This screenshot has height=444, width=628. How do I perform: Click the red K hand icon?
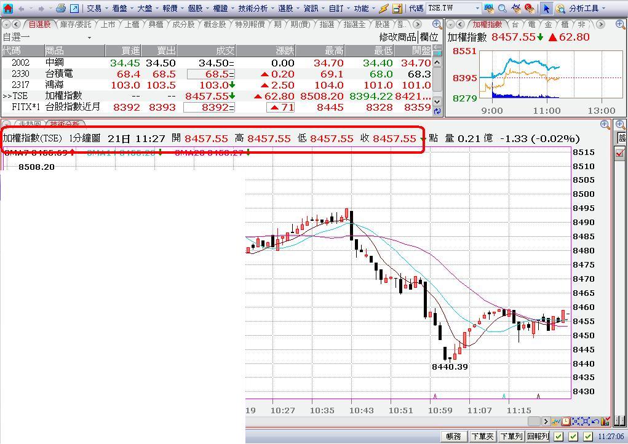coord(529,8)
